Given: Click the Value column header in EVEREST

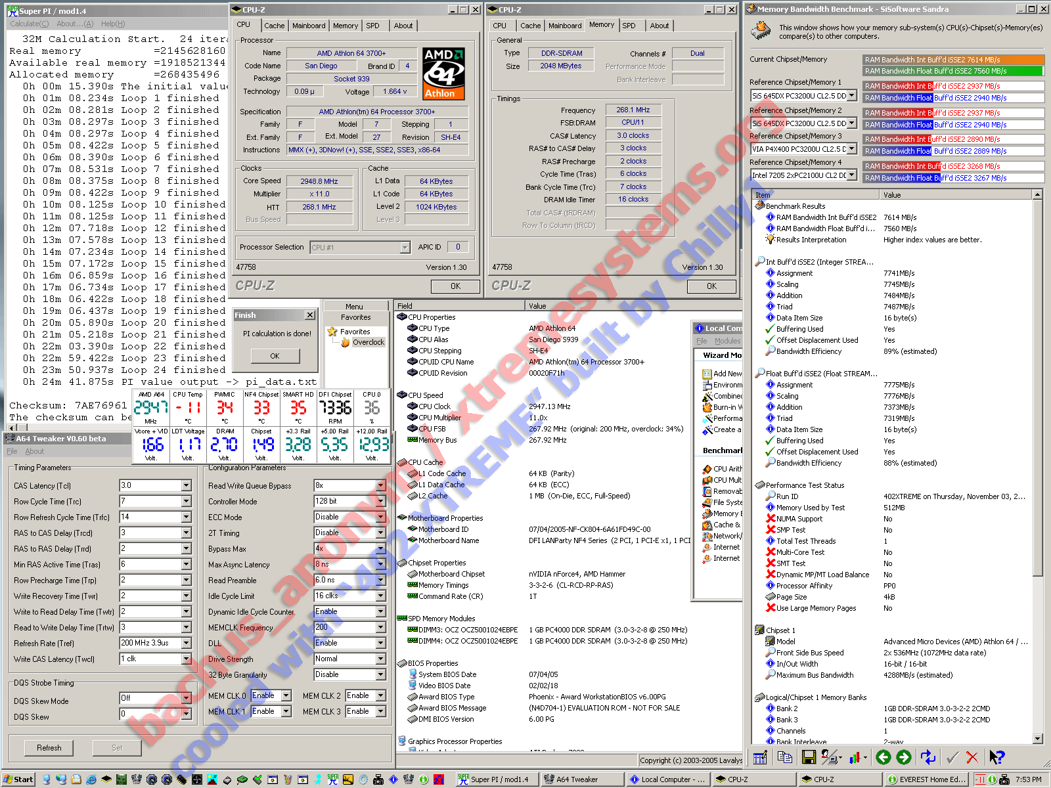Looking at the screenshot, I should click(634, 306).
